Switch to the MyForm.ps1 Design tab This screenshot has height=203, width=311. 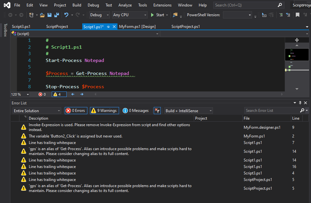click(137, 26)
